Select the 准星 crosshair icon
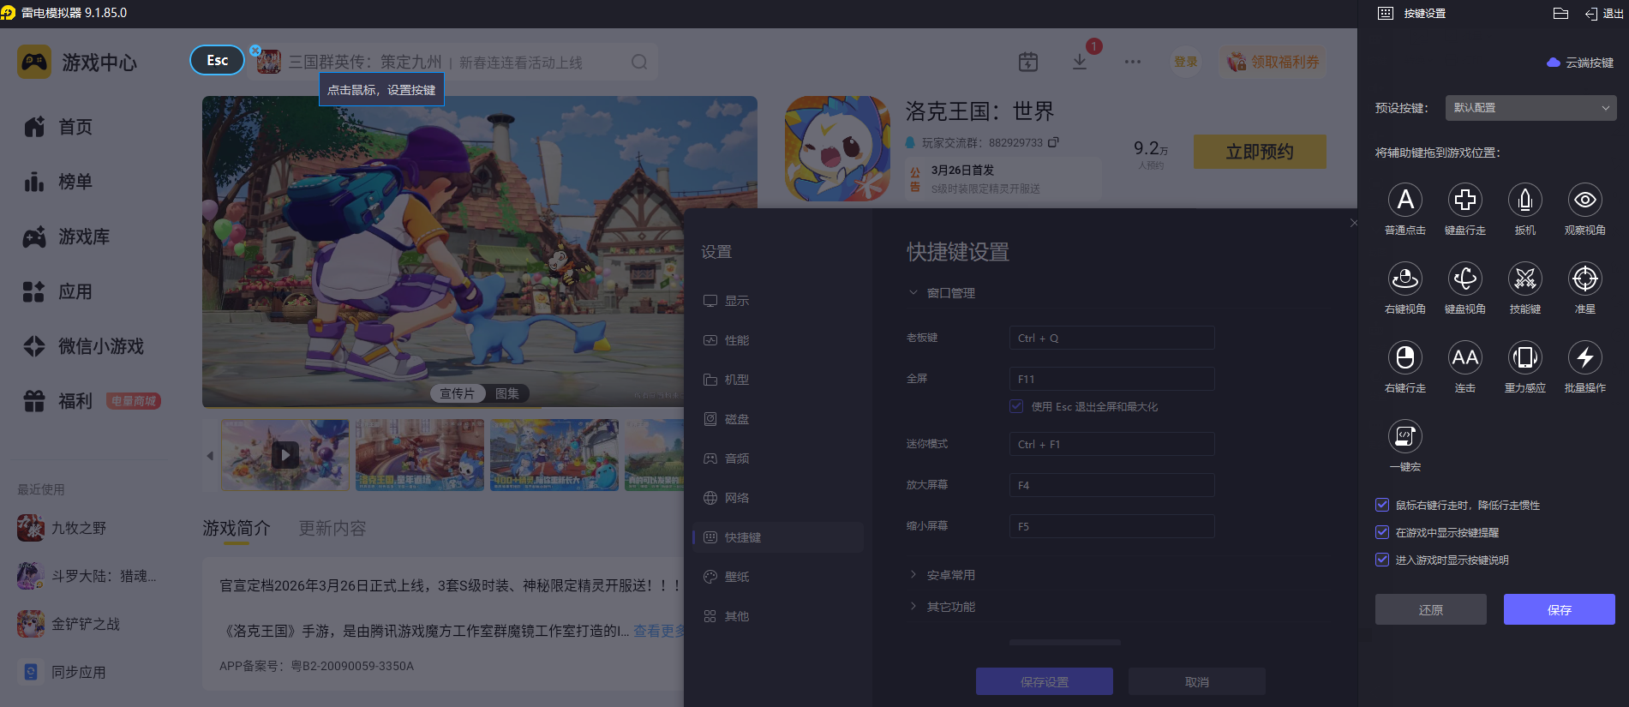1629x707 pixels. click(x=1585, y=279)
